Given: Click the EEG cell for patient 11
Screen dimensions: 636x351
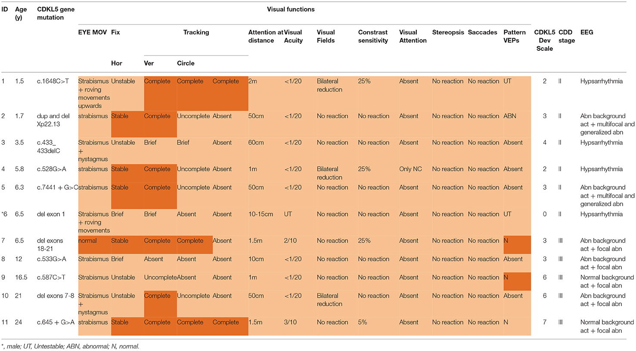Looking at the screenshot, I should tap(607, 326).
